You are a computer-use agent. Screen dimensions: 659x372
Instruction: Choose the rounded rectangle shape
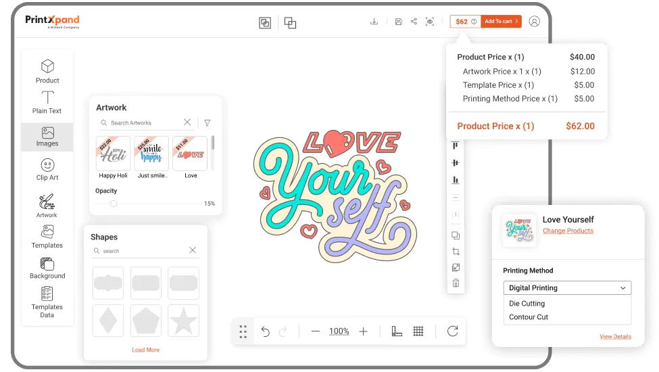[x=146, y=283]
